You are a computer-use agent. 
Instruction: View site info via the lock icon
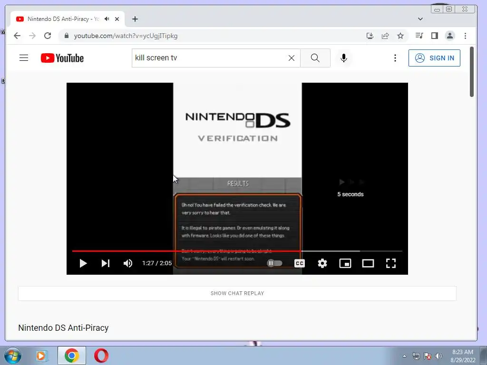[66, 36]
